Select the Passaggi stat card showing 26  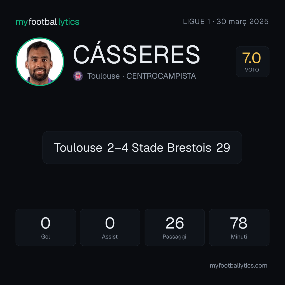click(x=174, y=227)
